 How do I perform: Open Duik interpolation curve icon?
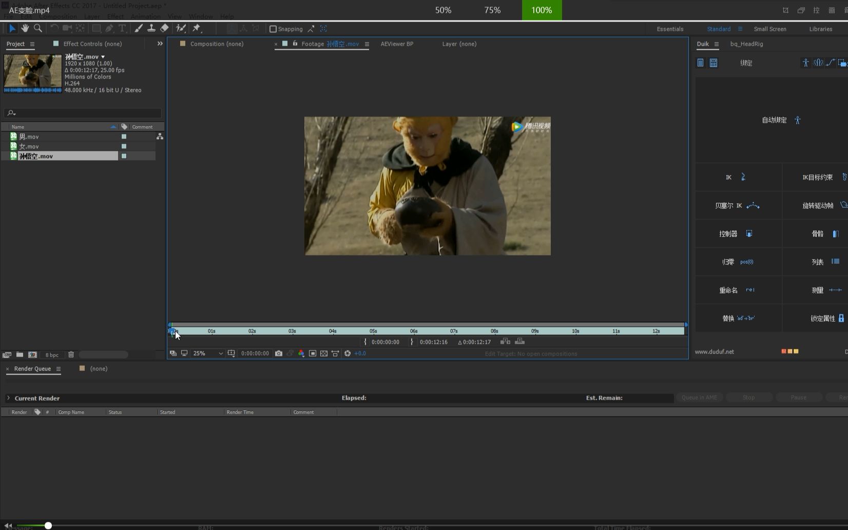pos(830,63)
